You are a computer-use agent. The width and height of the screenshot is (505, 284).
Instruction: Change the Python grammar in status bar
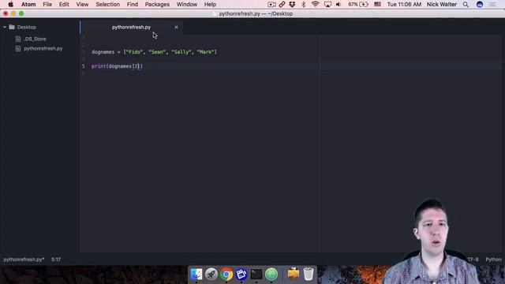coord(493,260)
